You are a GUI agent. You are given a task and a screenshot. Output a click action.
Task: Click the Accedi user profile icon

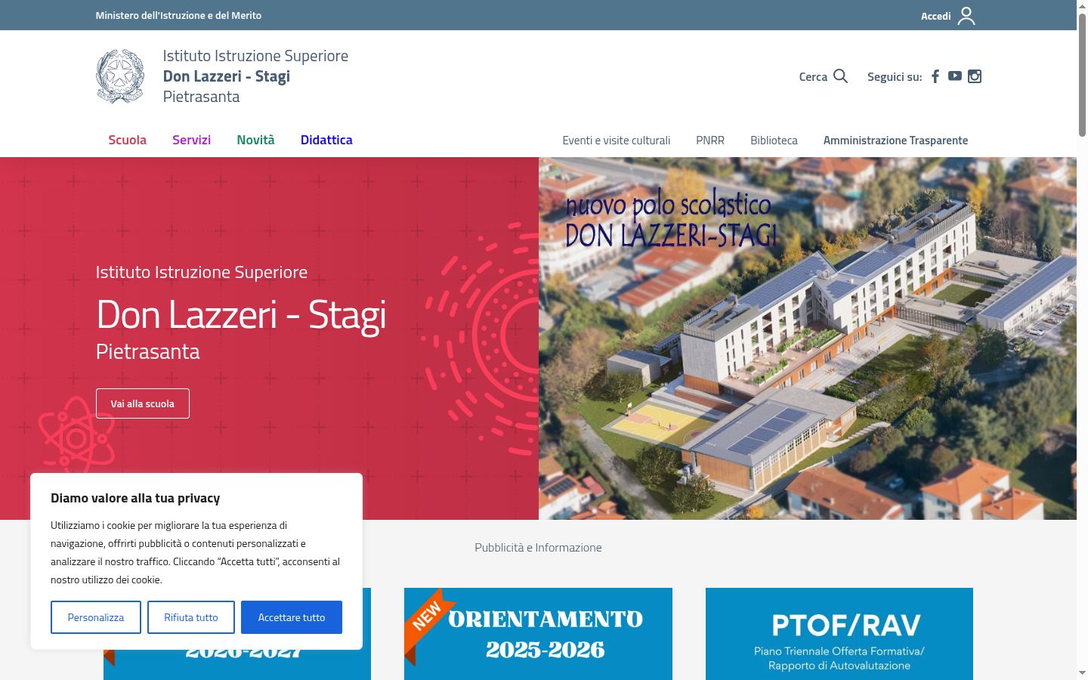pyautogui.click(x=966, y=16)
